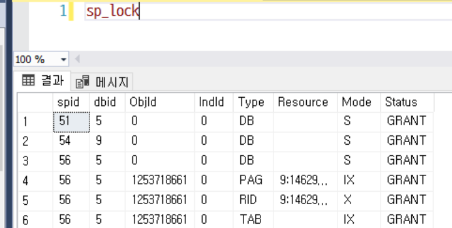Image resolution: width=452 pixels, height=228 pixels.
Task: Select the Status column header
Action: pos(407,102)
